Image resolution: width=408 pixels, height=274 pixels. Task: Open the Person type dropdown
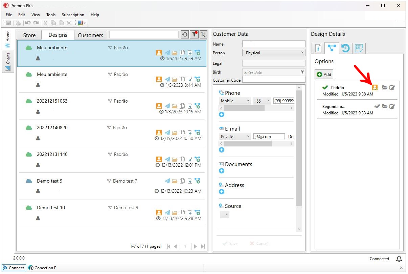(274, 53)
